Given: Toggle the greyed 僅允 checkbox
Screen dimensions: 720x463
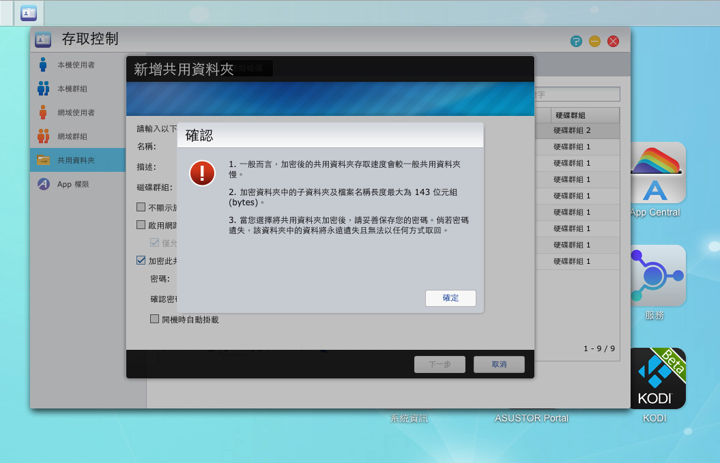Looking at the screenshot, I should click(x=155, y=242).
